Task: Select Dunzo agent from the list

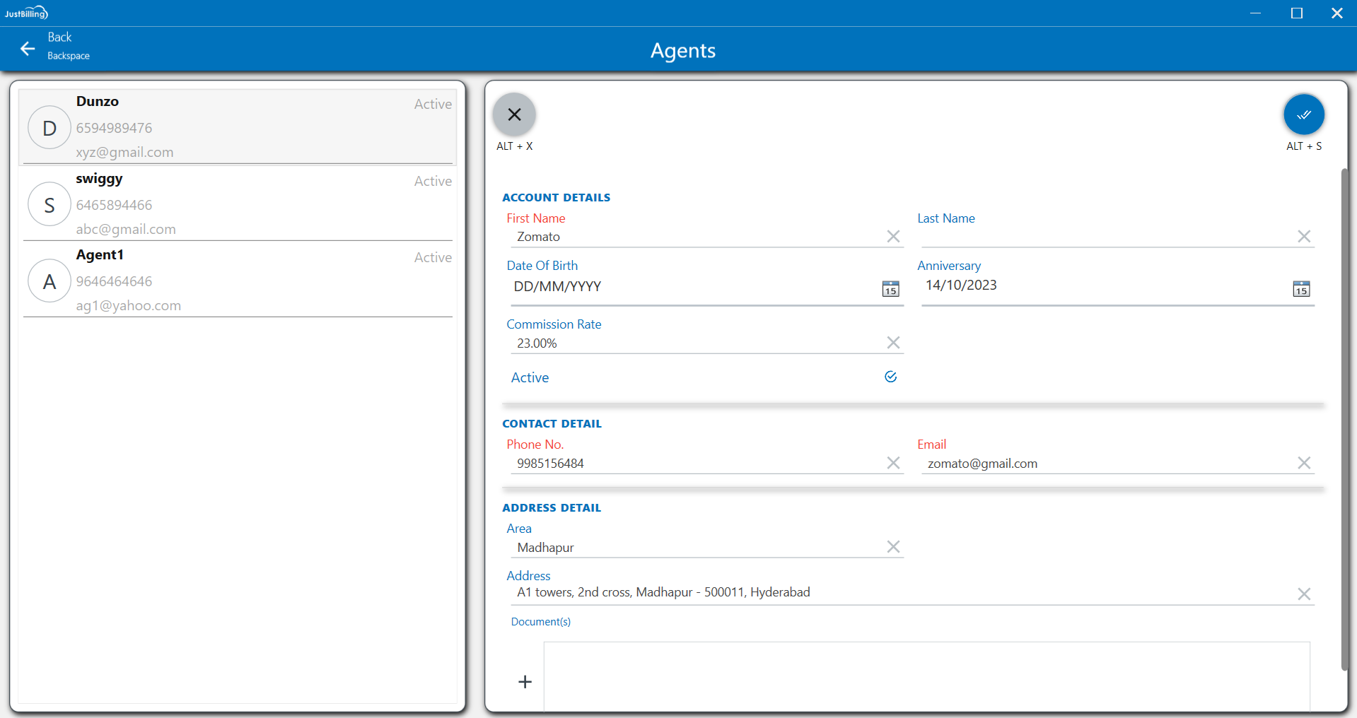Action: click(238, 127)
